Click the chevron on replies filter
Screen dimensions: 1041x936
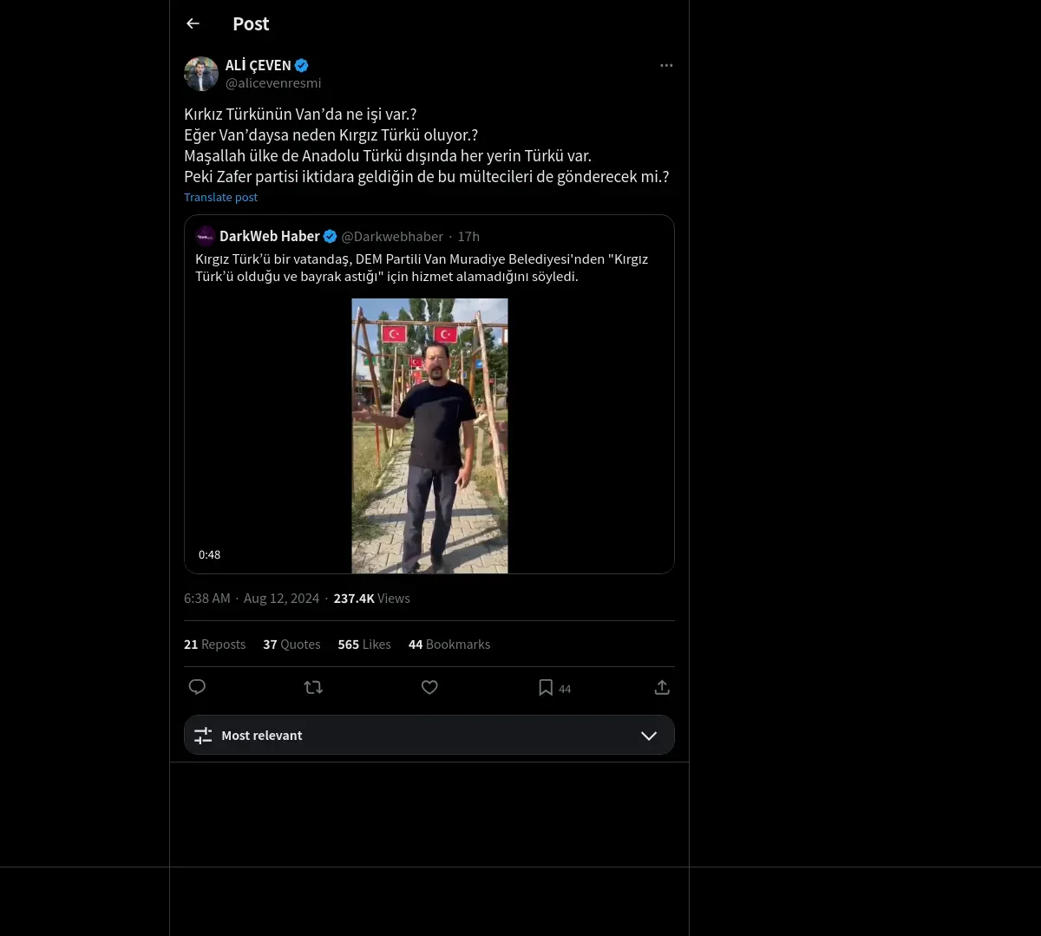pyautogui.click(x=648, y=736)
